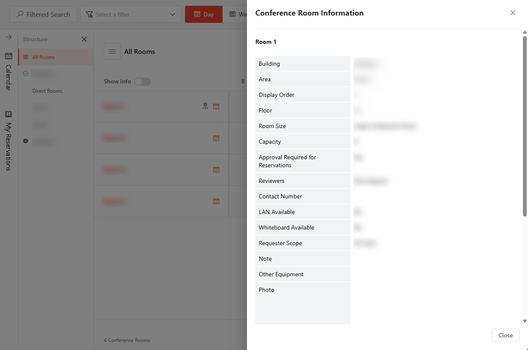Screen dimensions: 528x350
Task: Open the calendar icon for the first room
Action: [216, 107]
